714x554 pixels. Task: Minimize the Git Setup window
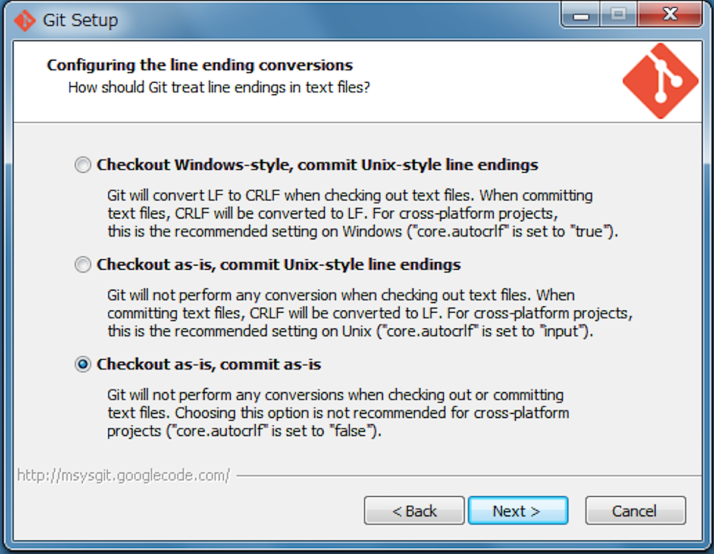[x=580, y=15]
